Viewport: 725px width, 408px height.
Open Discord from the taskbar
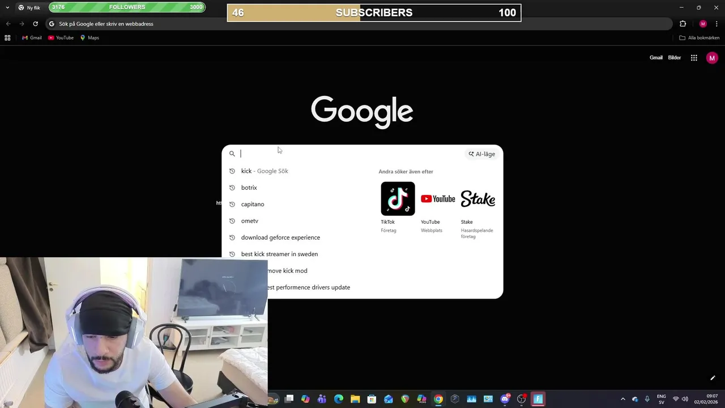(x=505, y=399)
